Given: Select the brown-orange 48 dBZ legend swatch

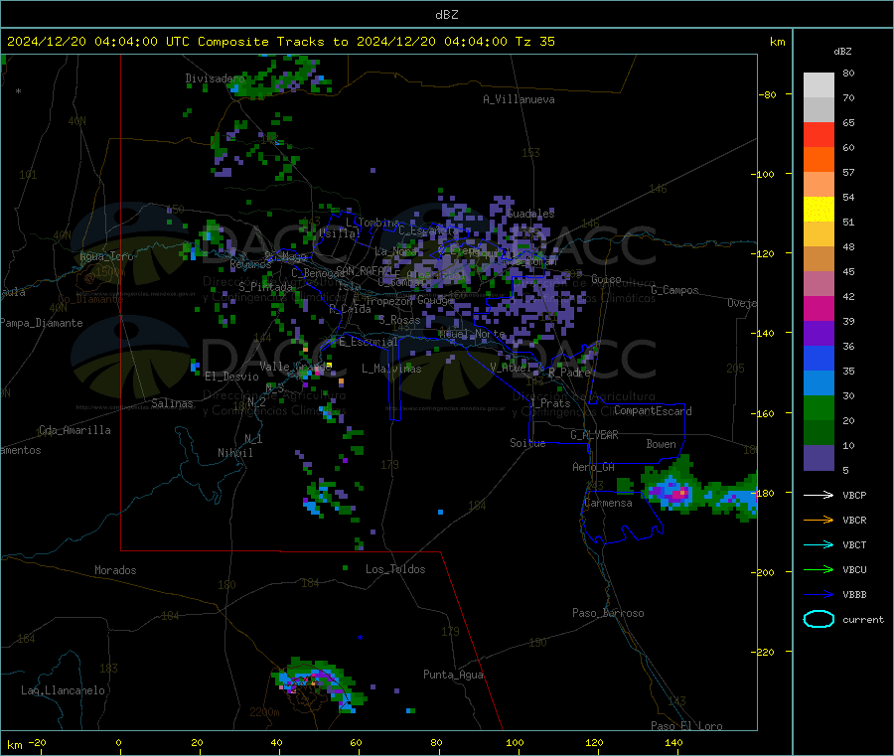Looking at the screenshot, I should point(819,259).
